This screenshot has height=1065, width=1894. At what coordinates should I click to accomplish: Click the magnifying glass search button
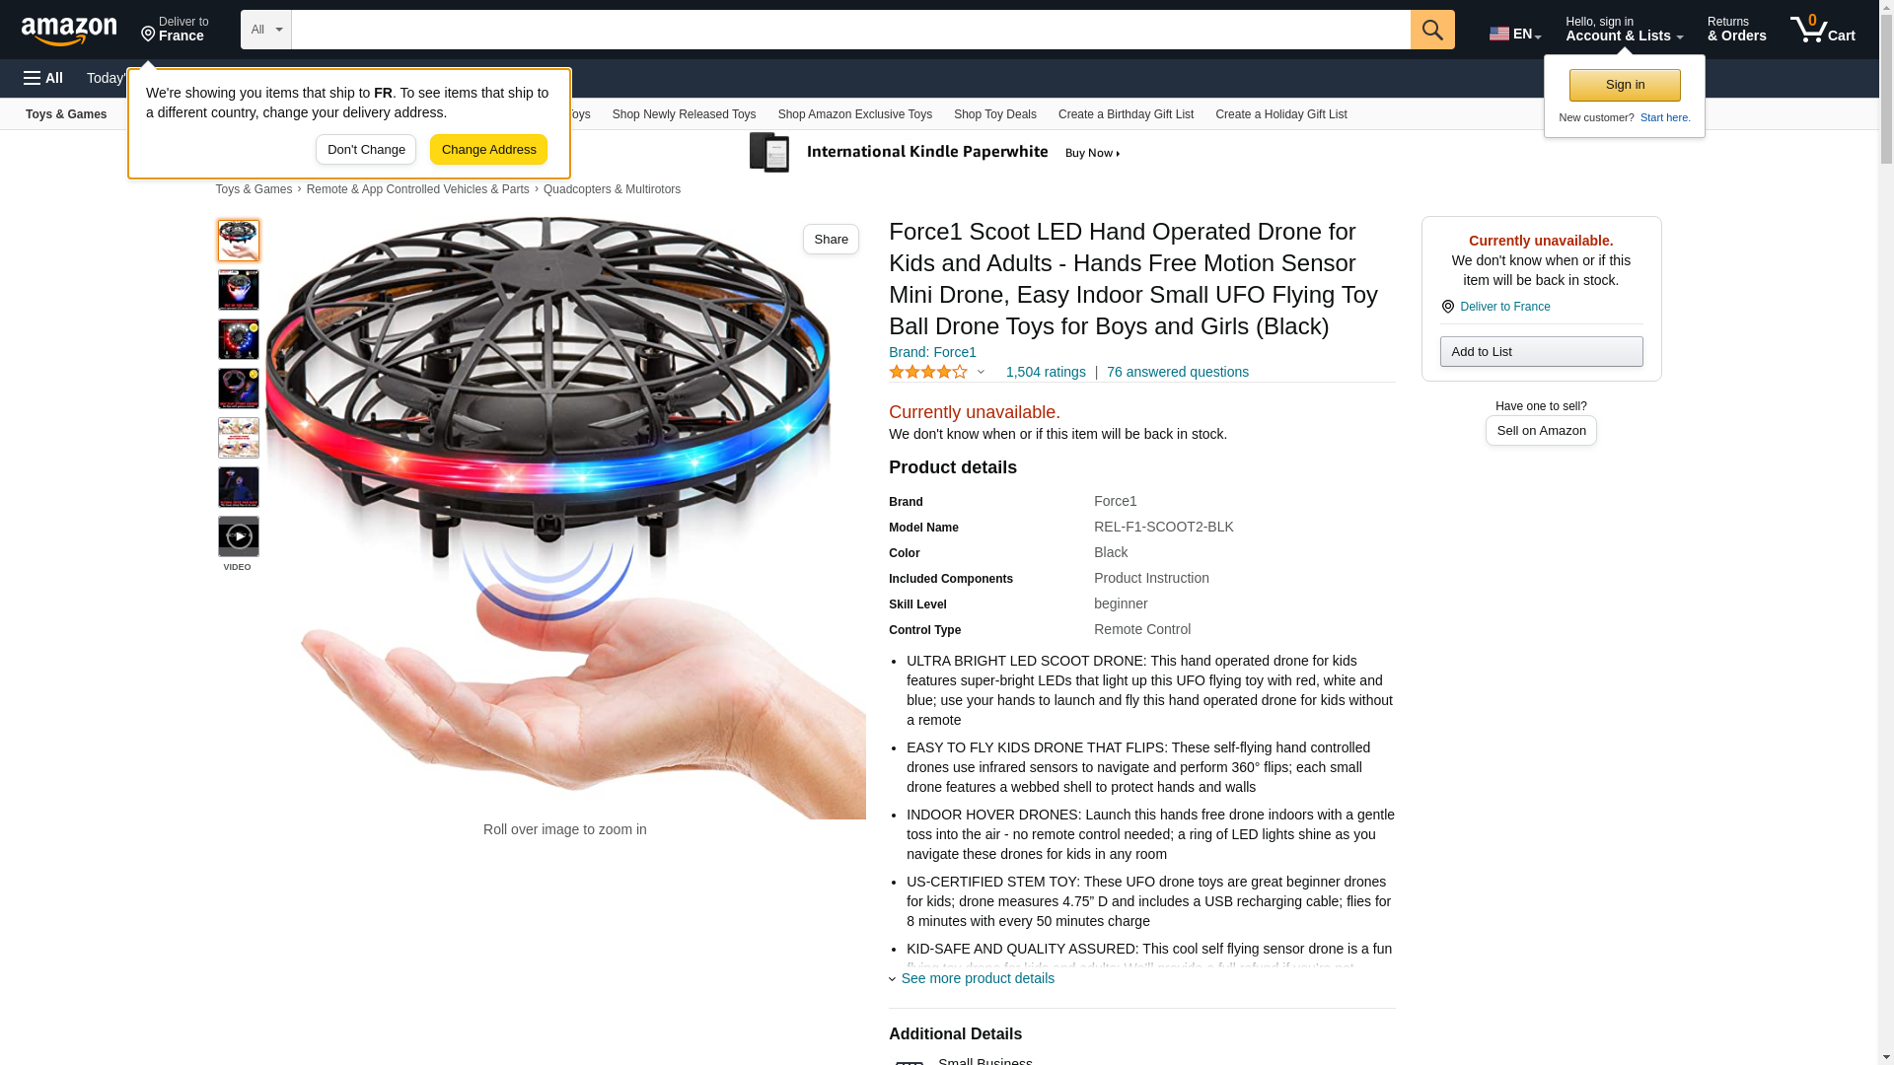1432,30
